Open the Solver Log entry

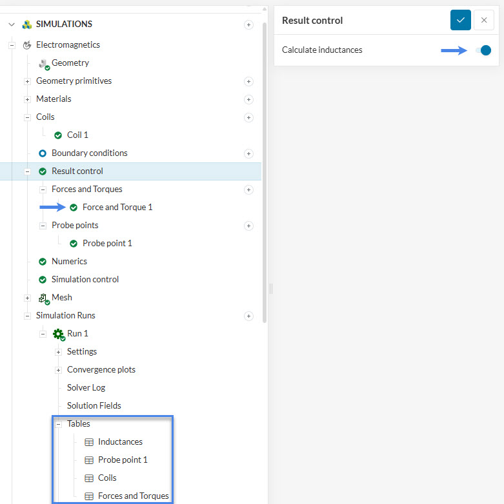click(x=86, y=388)
